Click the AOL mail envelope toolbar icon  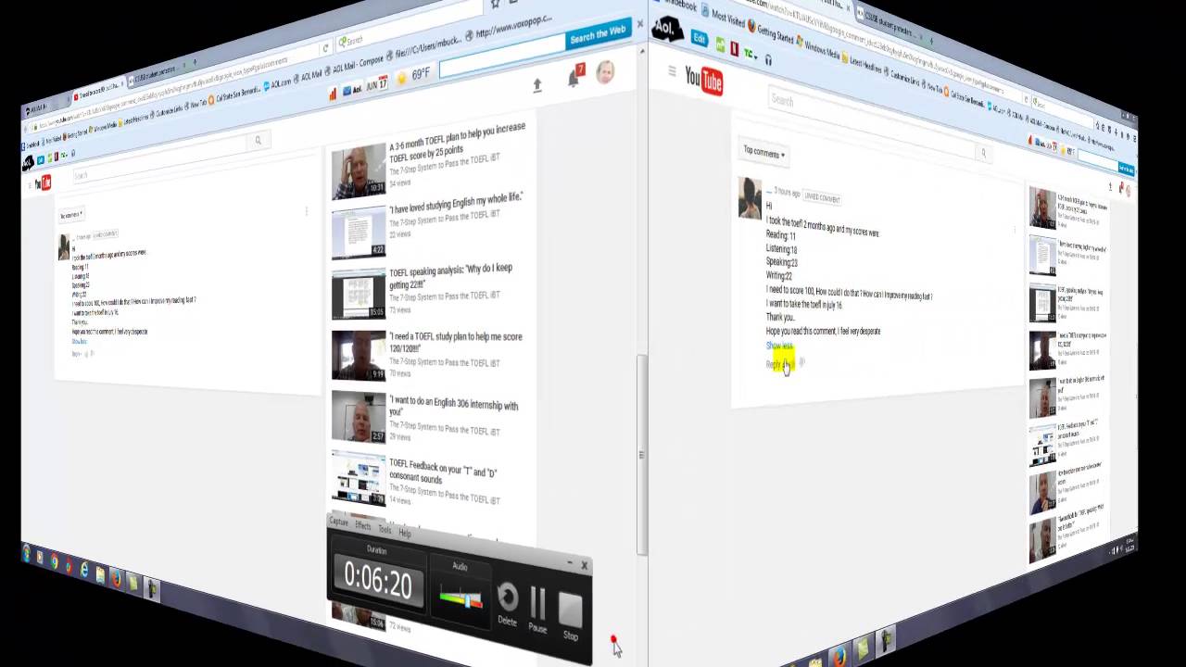click(352, 90)
